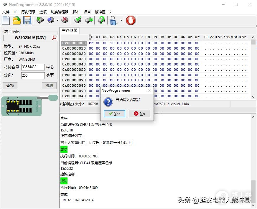The image size is (257, 209).
Task: Select the 主存储器 tab
Action: (70, 30)
